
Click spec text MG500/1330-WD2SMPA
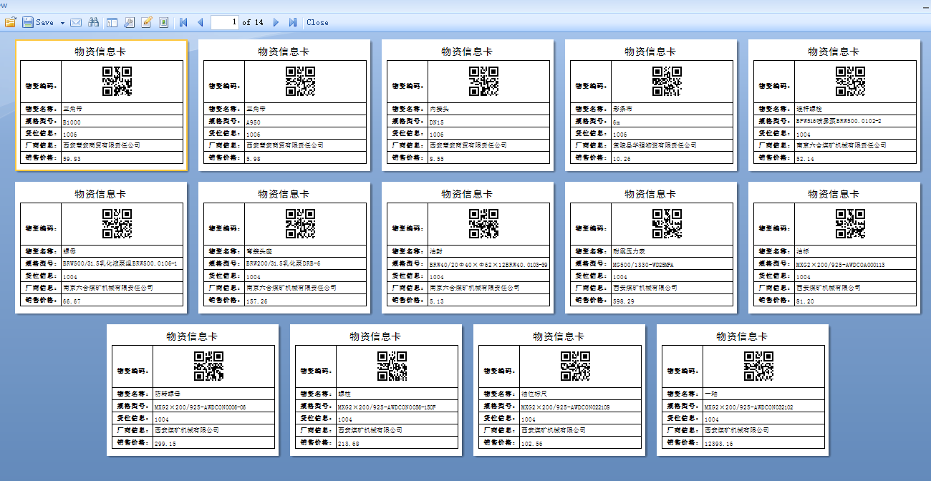(x=643, y=264)
